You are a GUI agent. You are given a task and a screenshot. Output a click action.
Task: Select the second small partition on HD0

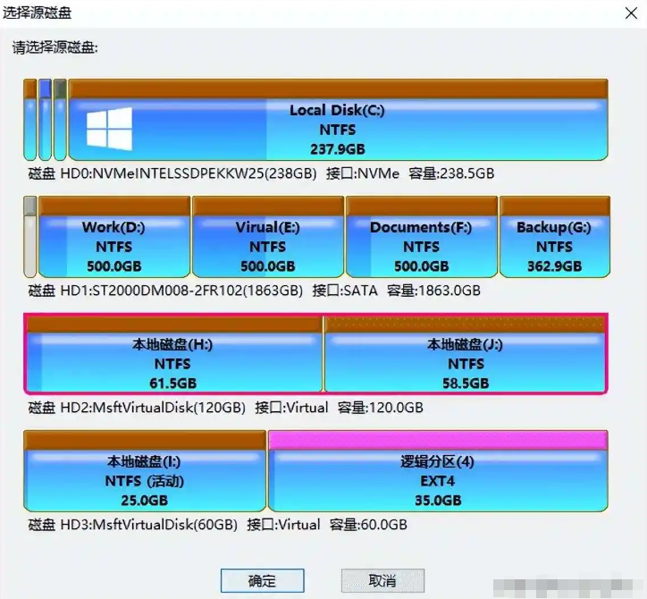click(45, 120)
